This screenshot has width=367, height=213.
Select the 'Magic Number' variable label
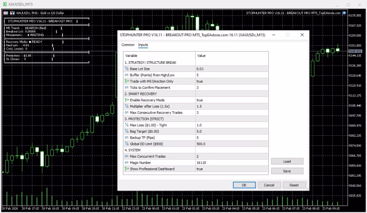point(140,162)
